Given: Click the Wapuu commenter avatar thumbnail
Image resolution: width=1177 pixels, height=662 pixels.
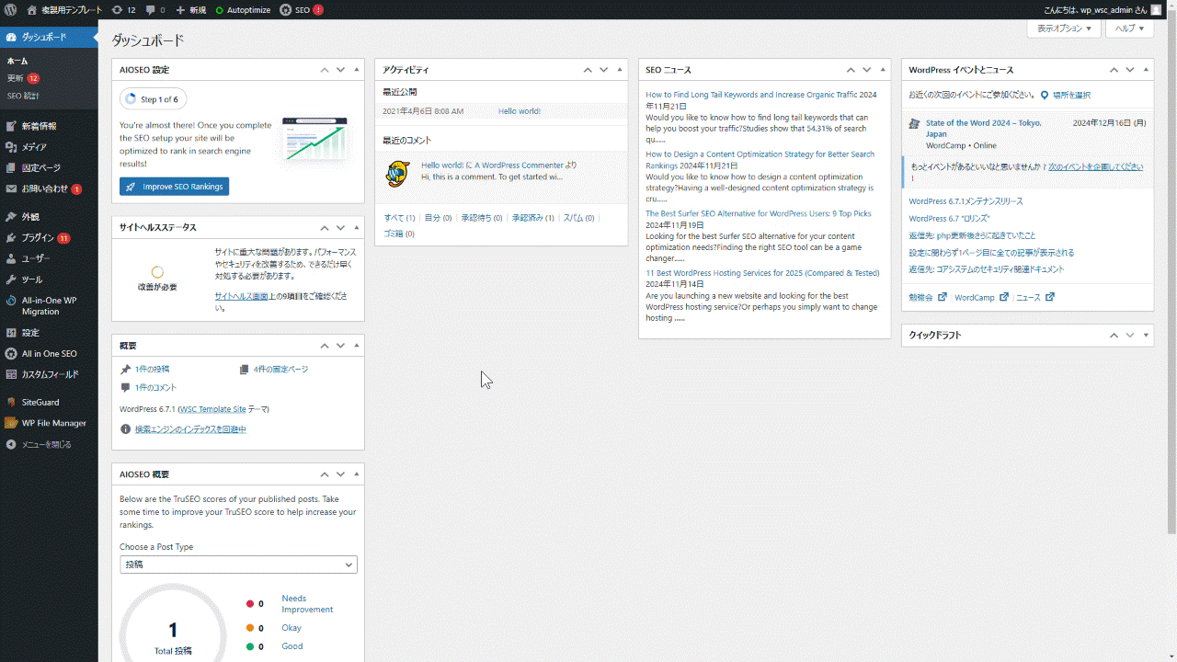Looking at the screenshot, I should pyautogui.click(x=398, y=174).
